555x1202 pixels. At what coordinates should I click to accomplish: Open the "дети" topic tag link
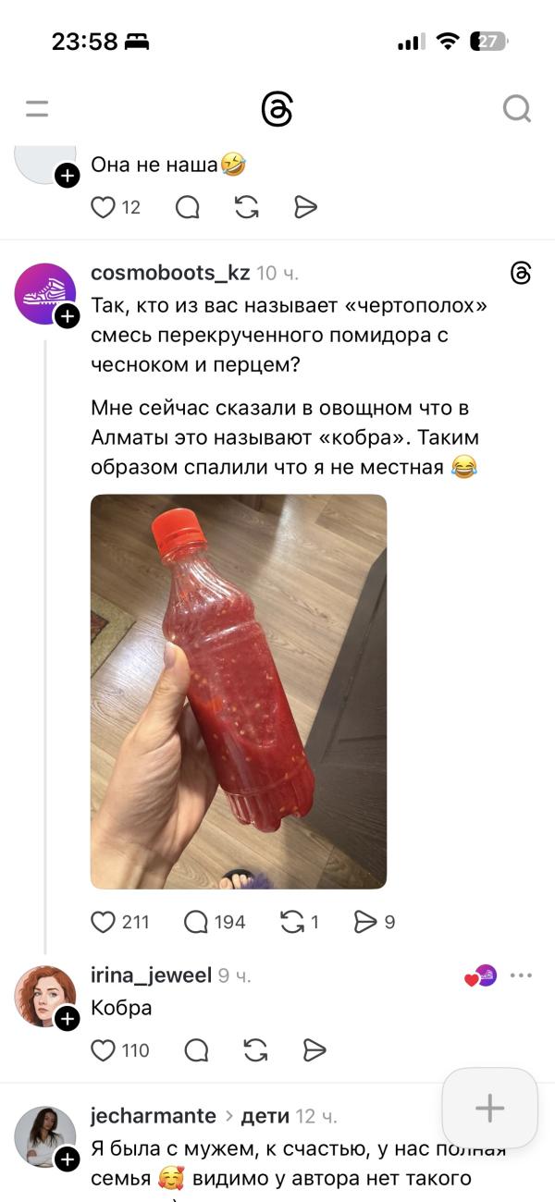pos(265,1116)
